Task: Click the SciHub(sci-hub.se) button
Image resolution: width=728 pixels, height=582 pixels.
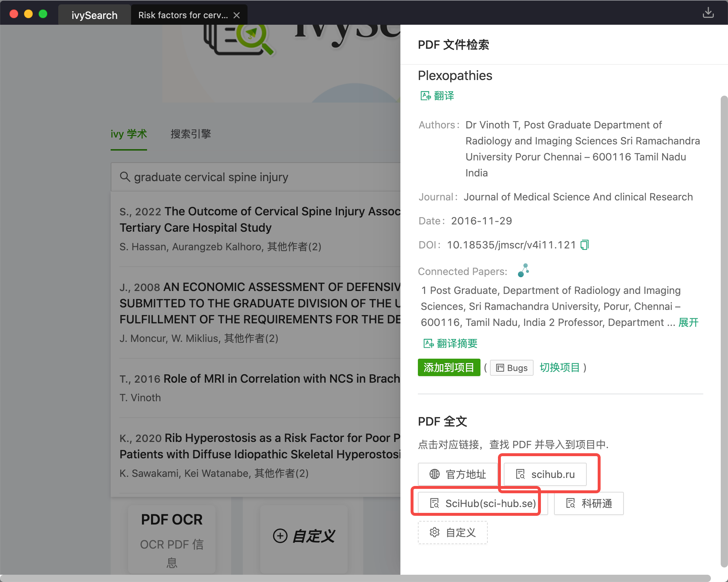Action: [483, 503]
